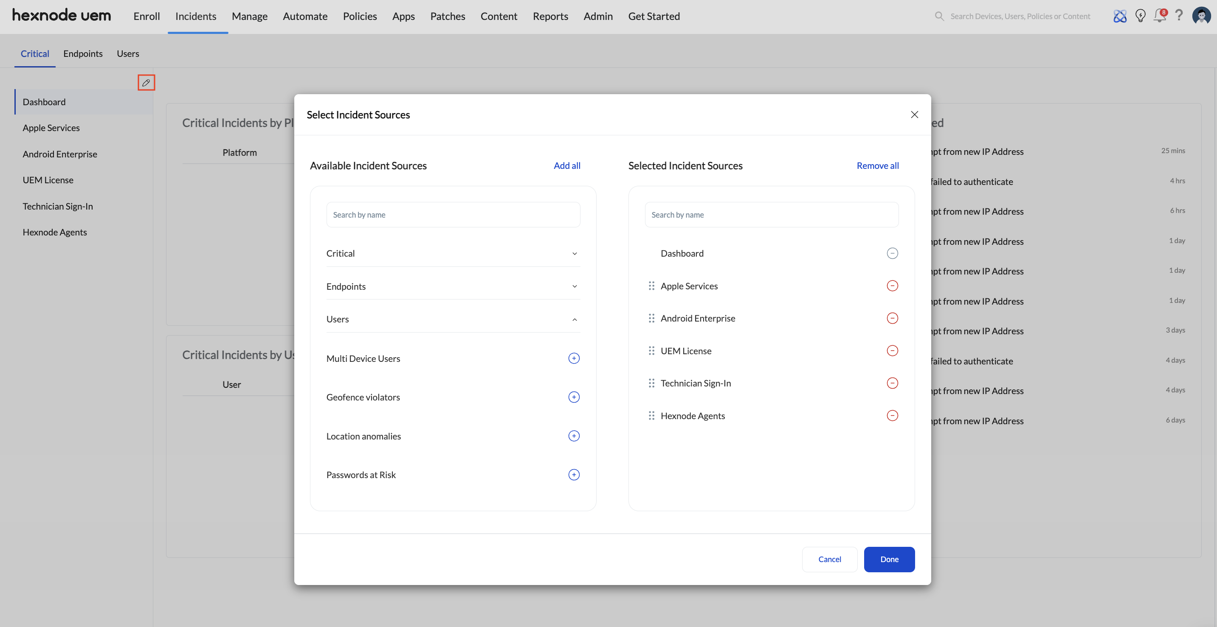Open the Apps menu
This screenshot has height=627, width=1217.
tap(403, 16)
